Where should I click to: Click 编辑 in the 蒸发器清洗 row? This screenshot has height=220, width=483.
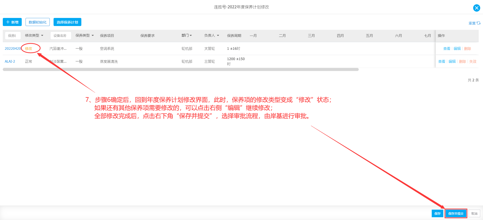452,61
